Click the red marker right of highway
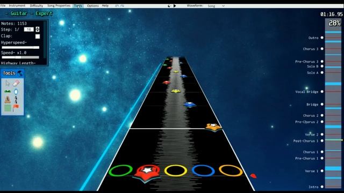Image resolution: width=344 pixels, height=193 pixels. tap(253, 175)
